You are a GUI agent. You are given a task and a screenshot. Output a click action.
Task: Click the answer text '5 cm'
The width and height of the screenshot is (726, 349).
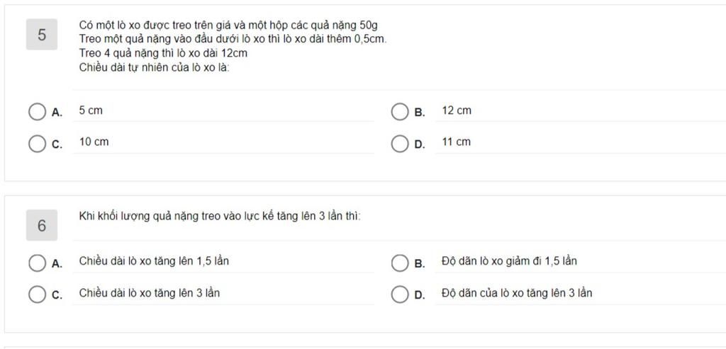[91, 111]
